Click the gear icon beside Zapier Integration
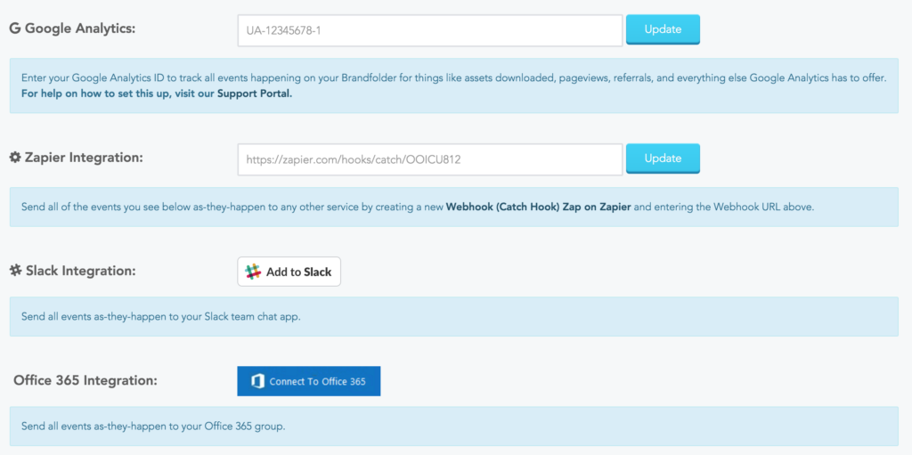The width and height of the screenshot is (912, 455). (15, 158)
